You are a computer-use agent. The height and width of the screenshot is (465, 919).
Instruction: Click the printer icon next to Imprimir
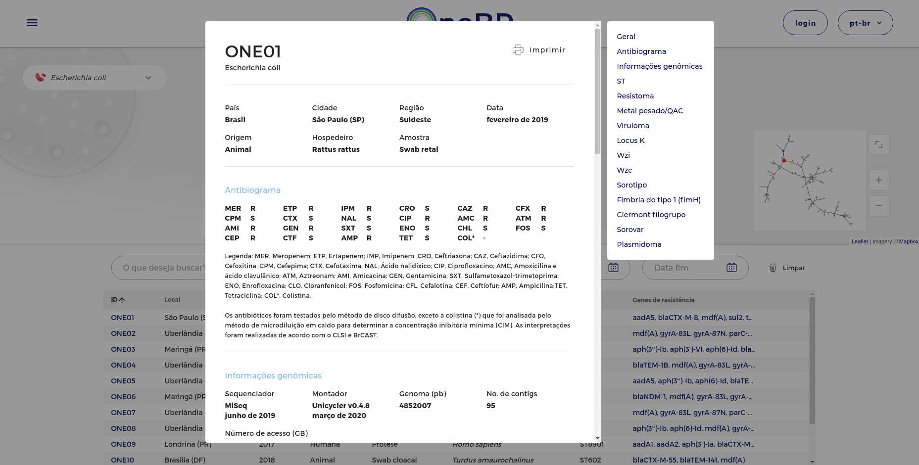[x=518, y=50]
